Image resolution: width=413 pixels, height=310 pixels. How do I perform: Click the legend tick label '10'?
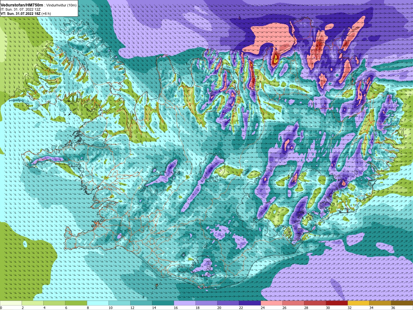point(110,308)
